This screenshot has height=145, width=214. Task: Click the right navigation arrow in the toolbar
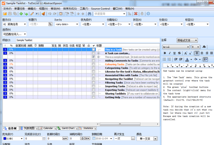83,14
